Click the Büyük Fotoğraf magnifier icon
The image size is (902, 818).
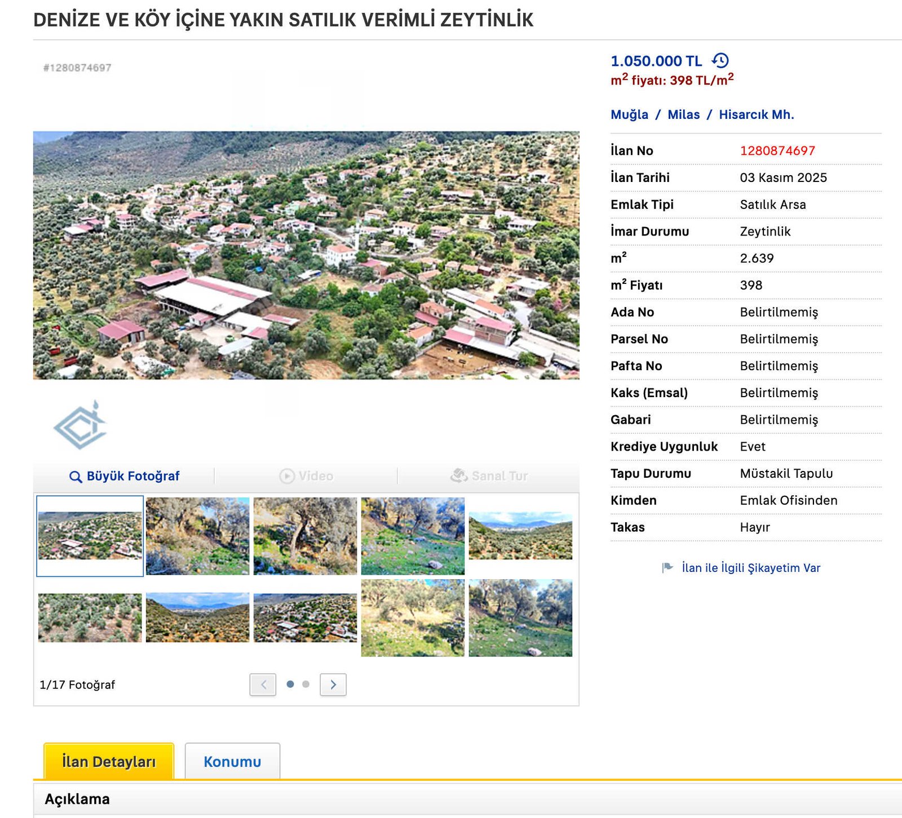(75, 477)
